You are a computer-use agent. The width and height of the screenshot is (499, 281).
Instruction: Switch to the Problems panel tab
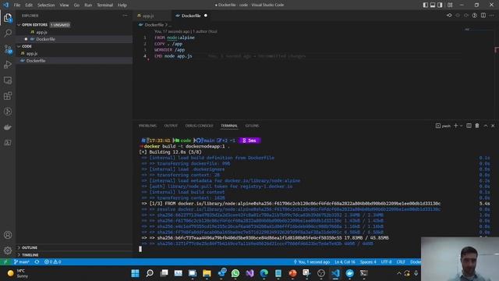pyautogui.click(x=147, y=126)
